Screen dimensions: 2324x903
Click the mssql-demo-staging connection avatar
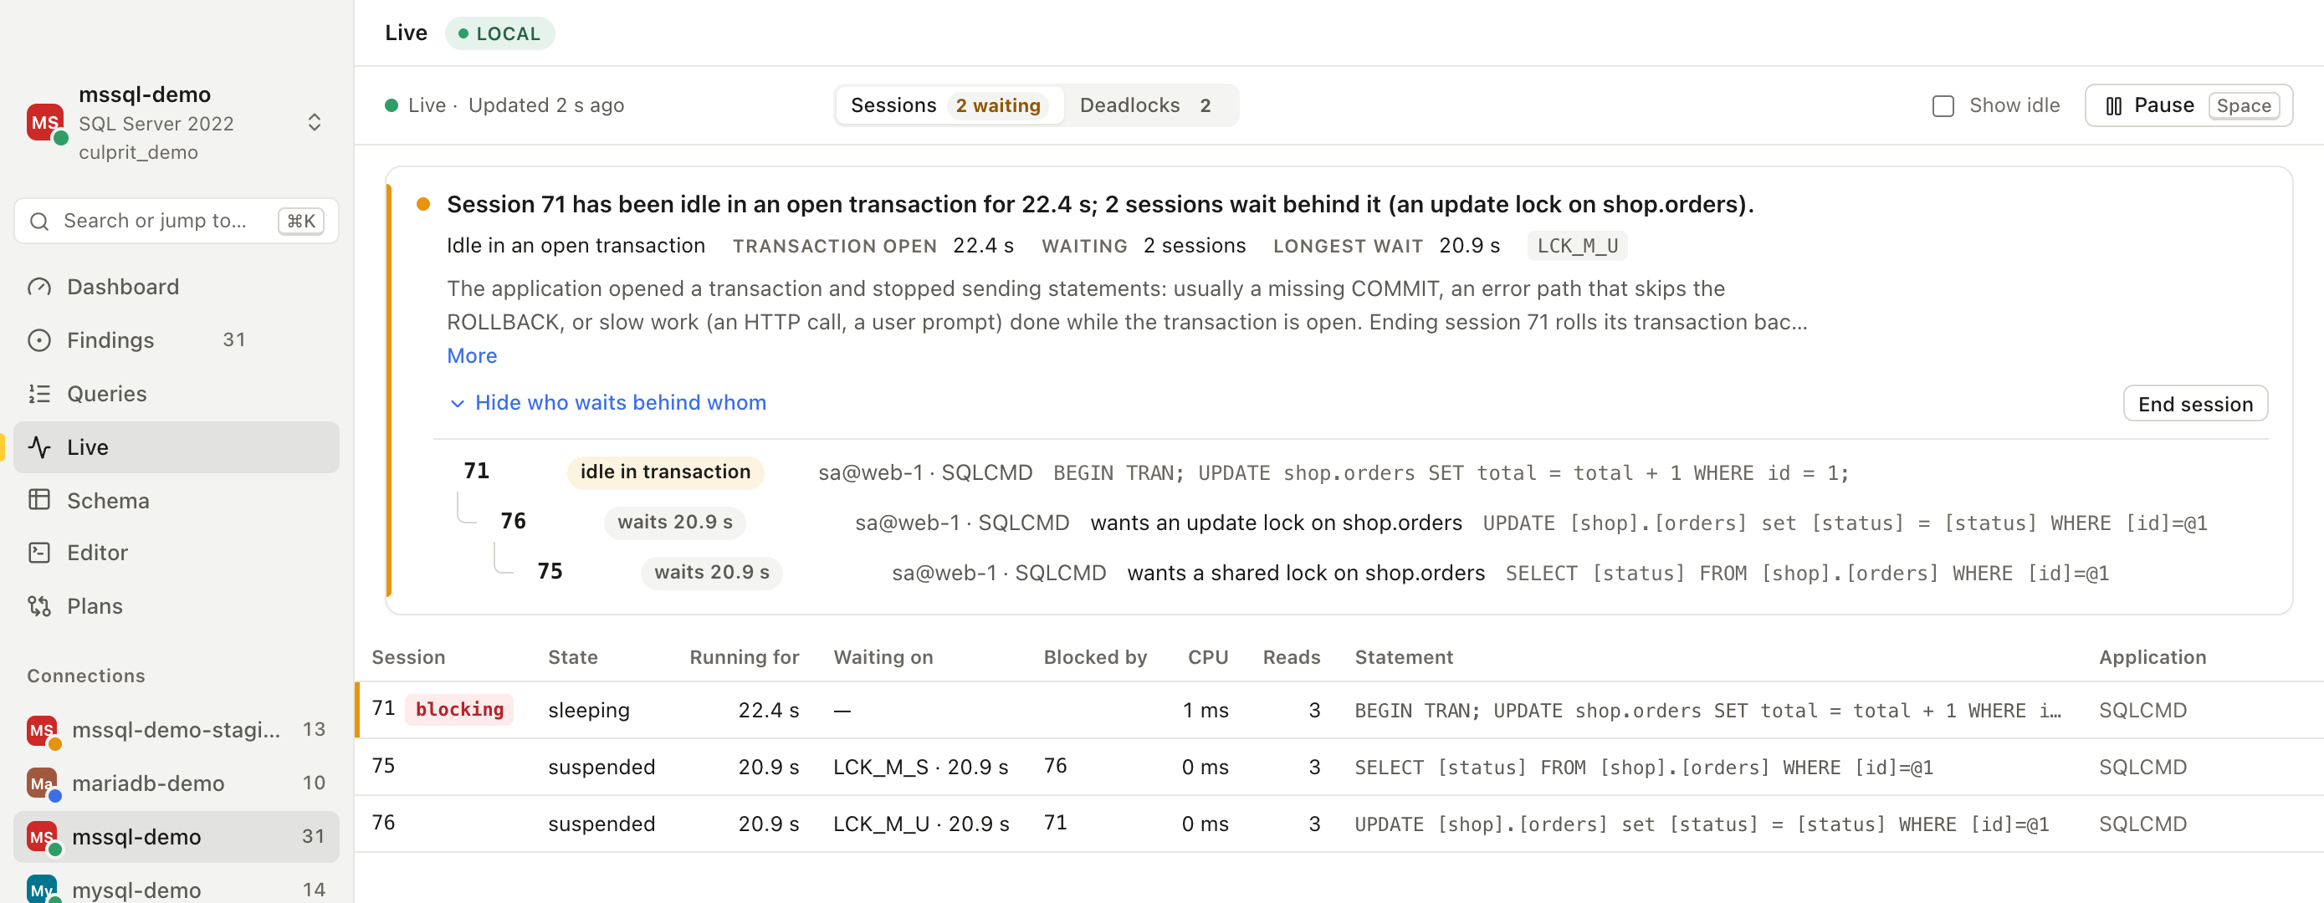coord(43,730)
